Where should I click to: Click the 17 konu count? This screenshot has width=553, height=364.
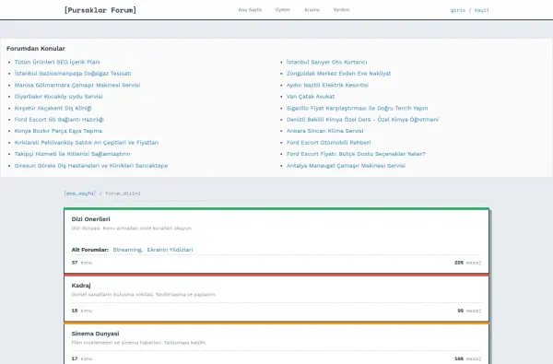82,358
